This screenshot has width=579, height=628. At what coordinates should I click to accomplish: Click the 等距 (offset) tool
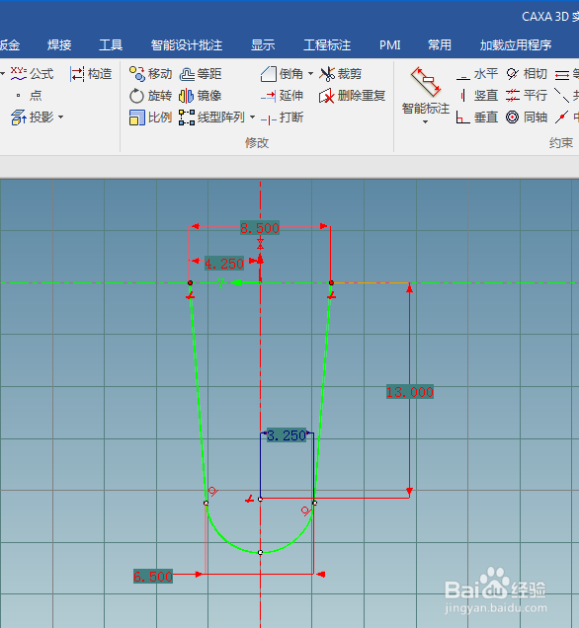(x=201, y=74)
